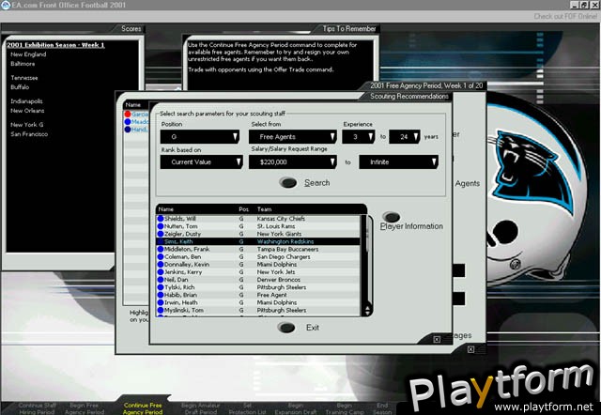Select Myslinski, Tom row

259,311
